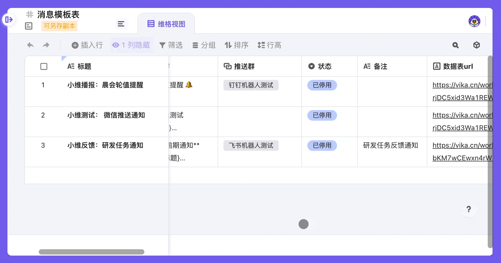Screen dimensions: 501x263
Task: Click the 推送群 link field type icon
Action: pos(227,66)
